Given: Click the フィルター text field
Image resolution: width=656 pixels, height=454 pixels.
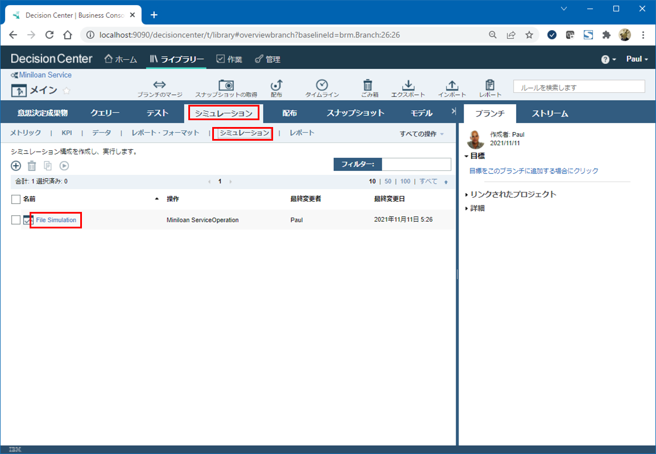Looking at the screenshot, I should [x=416, y=164].
